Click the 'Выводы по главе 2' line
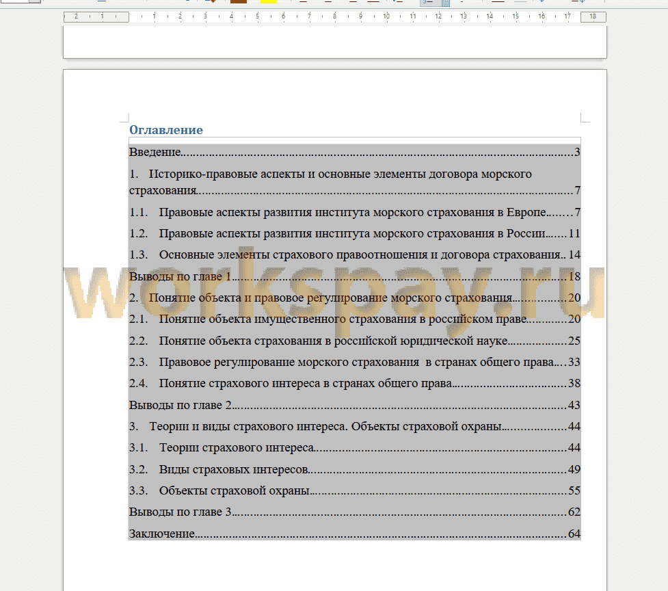The height and width of the screenshot is (591, 668). click(354, 405)
